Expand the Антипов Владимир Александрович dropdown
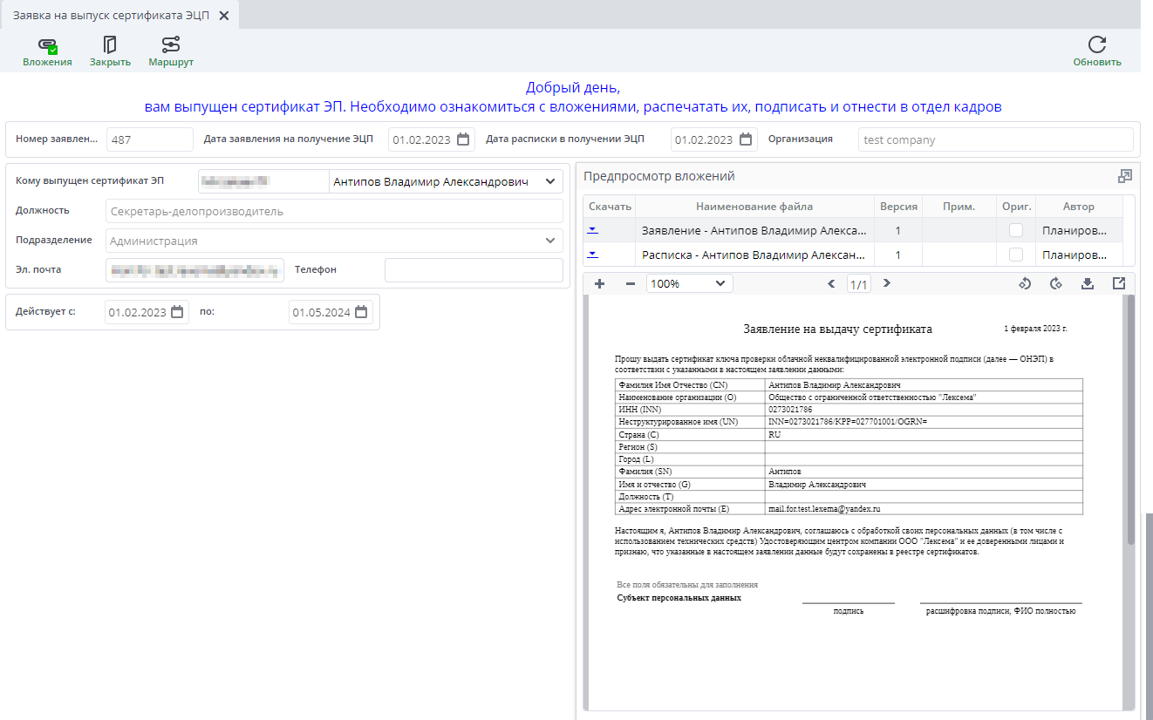Viewport: 1153px width, 720px height. (x=549, y=181)
